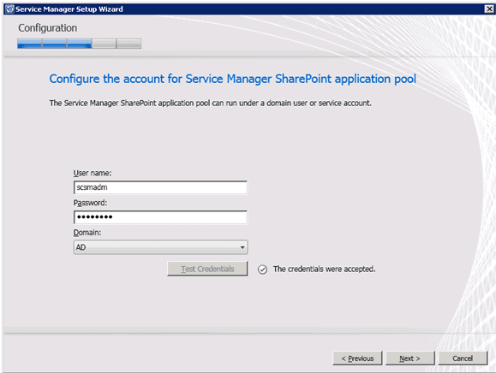Click the credentials accepted checkmark icon
496x373 pixels.
tap(262, 269)
